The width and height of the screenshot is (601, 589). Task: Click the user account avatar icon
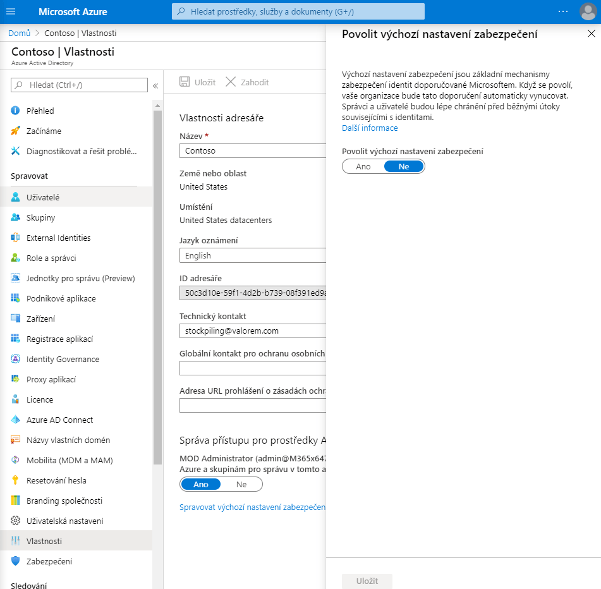click(588, 12)
